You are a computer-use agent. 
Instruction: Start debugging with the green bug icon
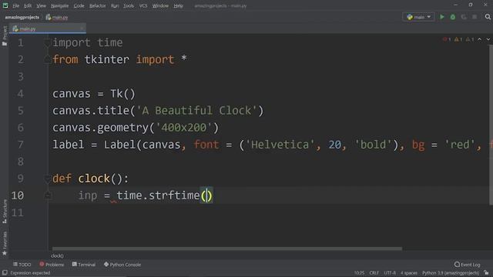pyautogui.click(x=453, y=17)
